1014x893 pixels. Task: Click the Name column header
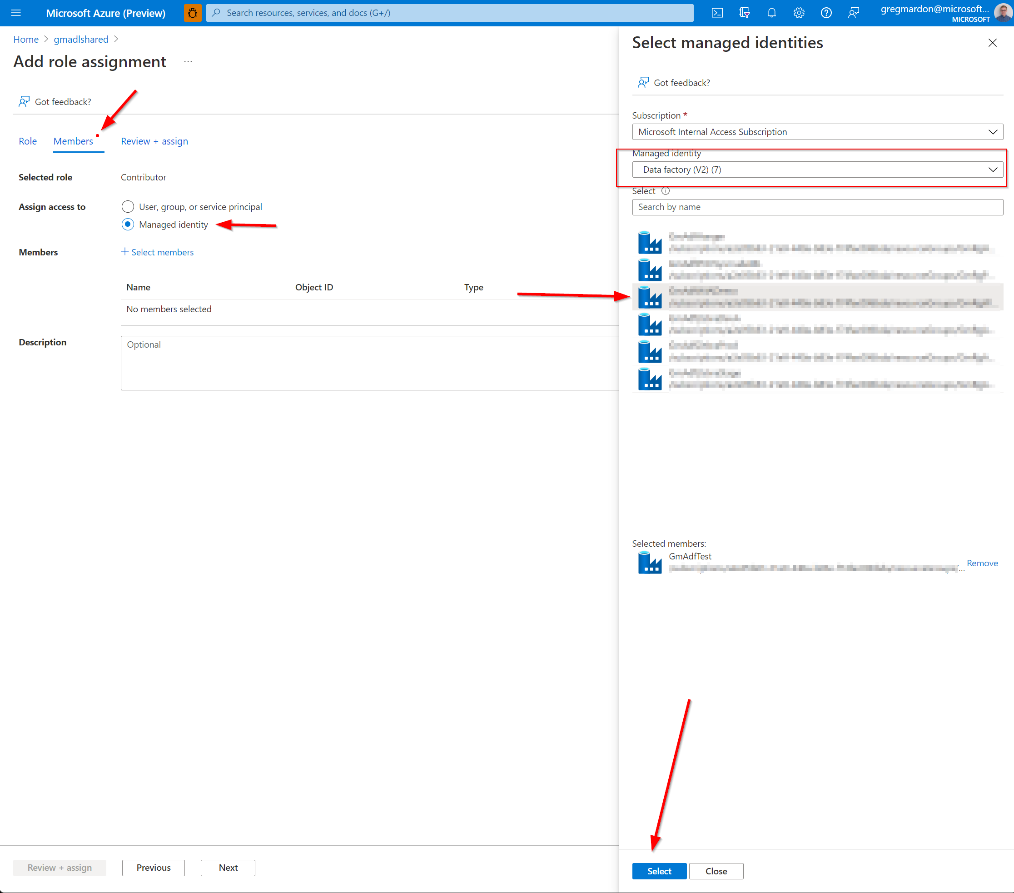[138, 287]
